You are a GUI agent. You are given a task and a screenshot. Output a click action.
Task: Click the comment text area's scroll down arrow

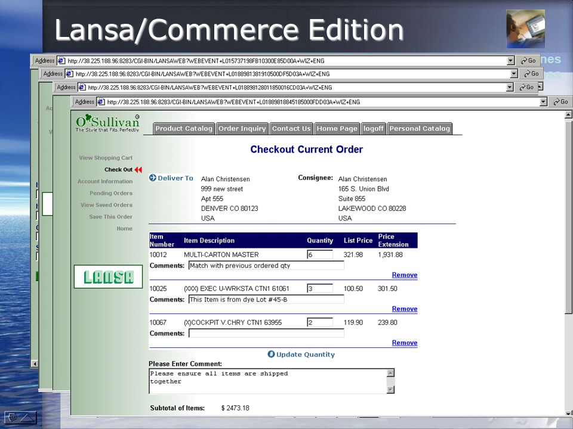tap(390, 390)
